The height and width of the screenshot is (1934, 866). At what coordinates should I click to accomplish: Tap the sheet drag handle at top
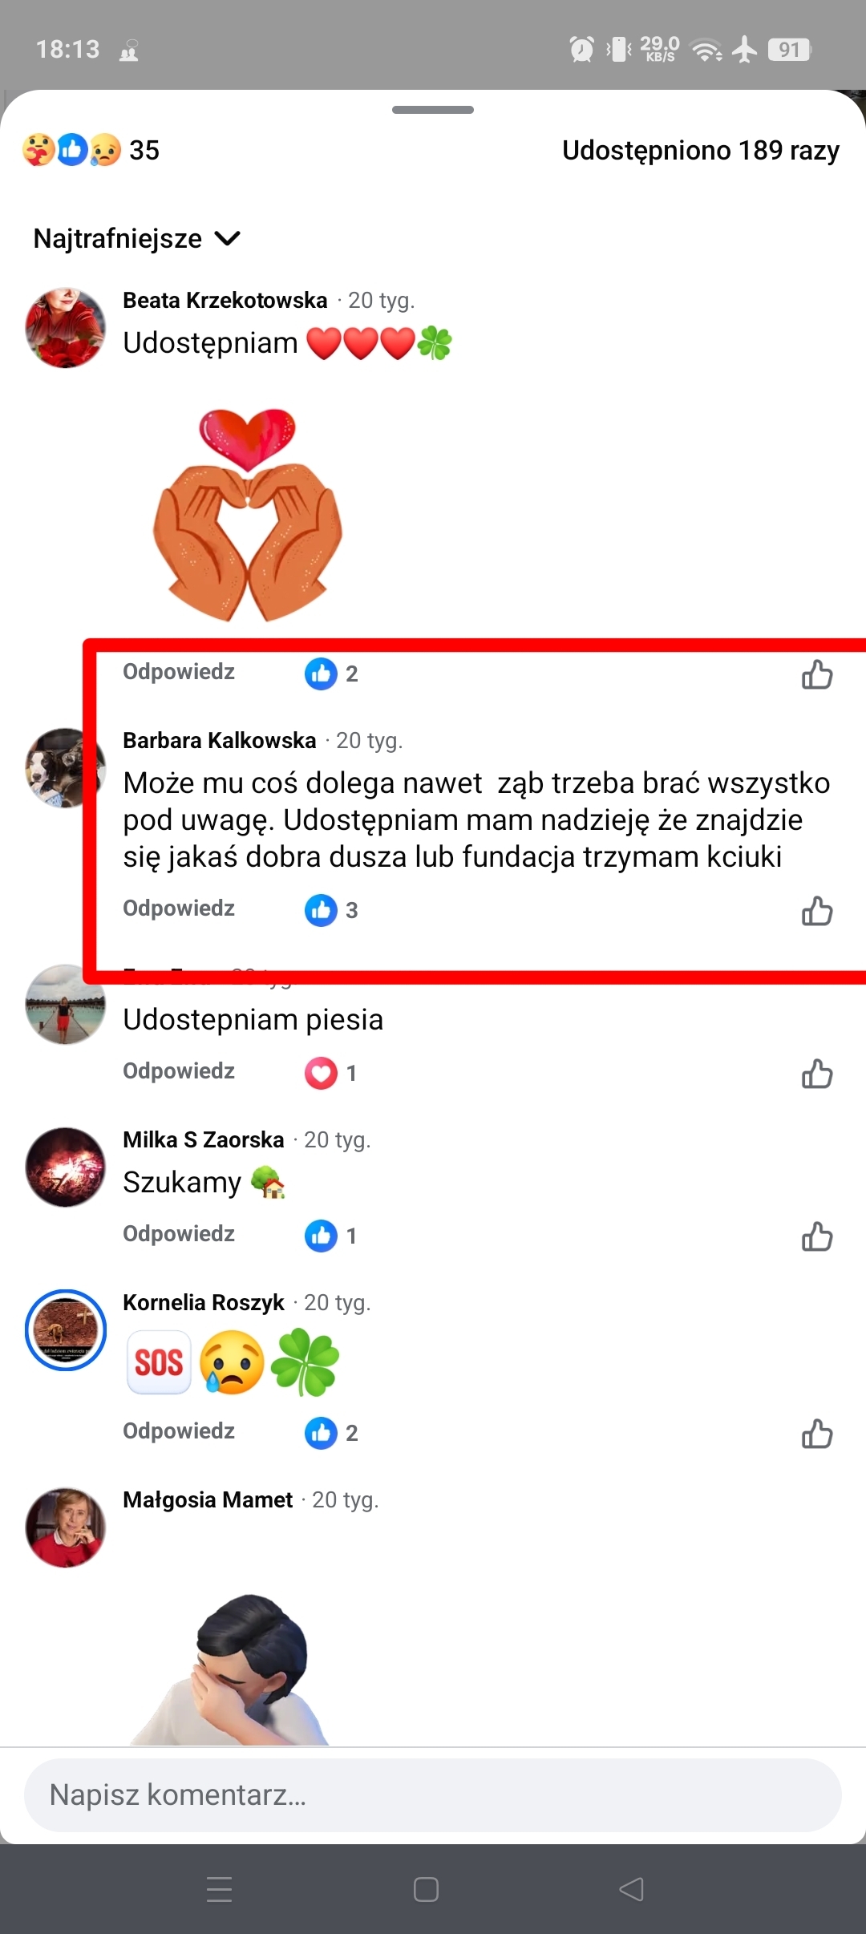pyautogui.click(x=433, y=110)
